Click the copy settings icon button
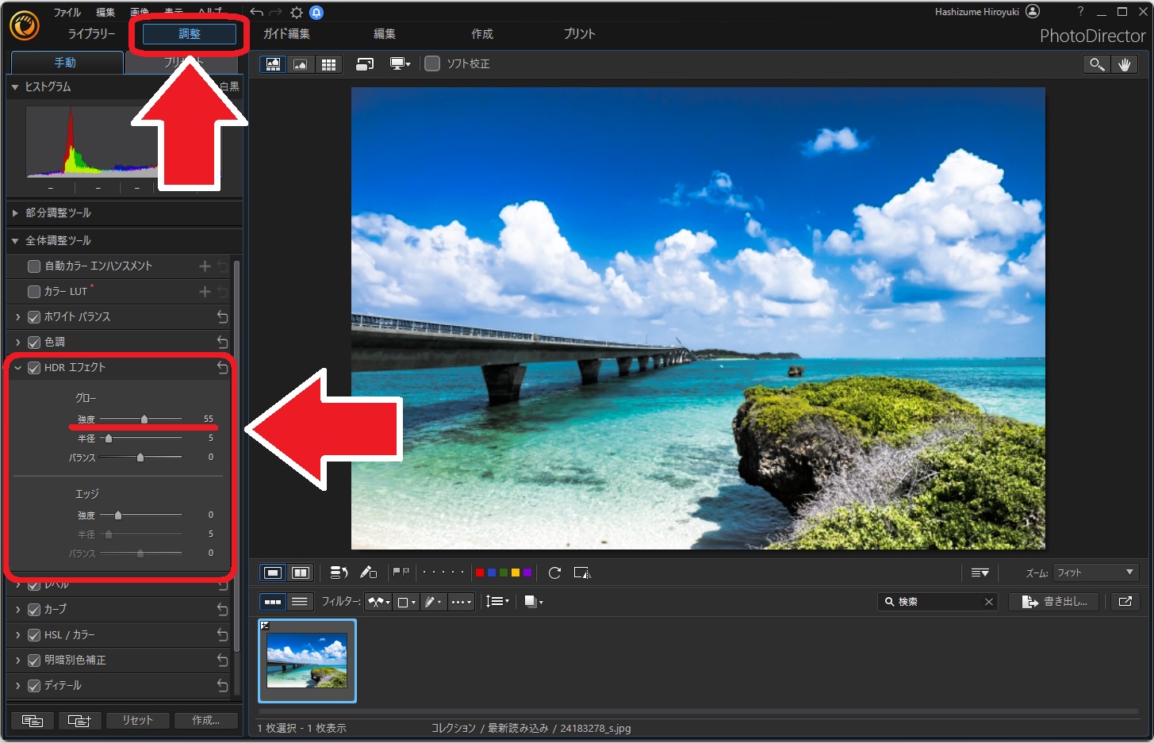This screenshot has width=1154, height=743. [x=33, y=721]
